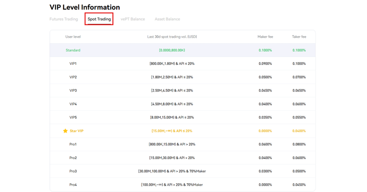Click the VIP2 taker fee 0.0700%

click(x=299, y=77)
